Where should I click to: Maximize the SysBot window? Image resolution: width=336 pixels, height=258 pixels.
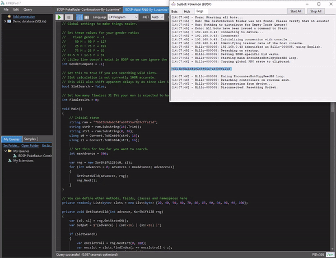[x=319, y=4]
